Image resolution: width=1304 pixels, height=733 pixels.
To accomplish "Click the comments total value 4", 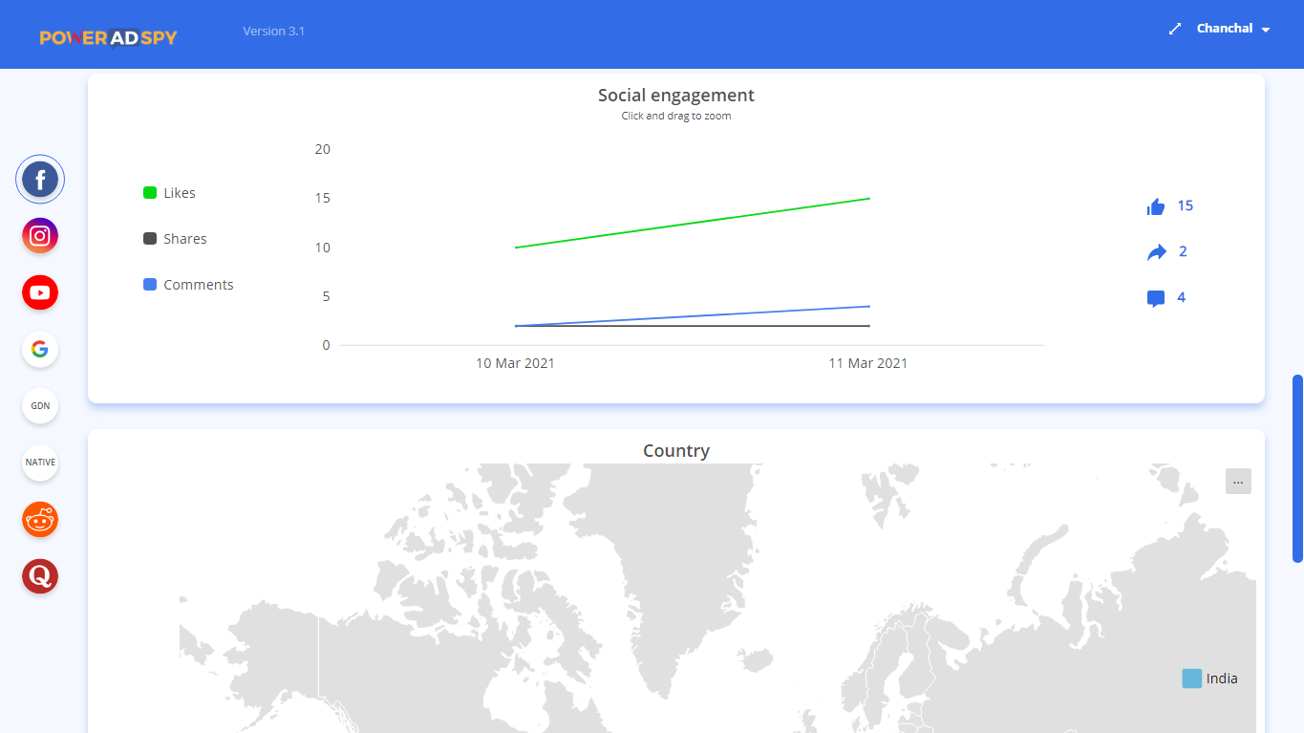I will (1182, 297).
